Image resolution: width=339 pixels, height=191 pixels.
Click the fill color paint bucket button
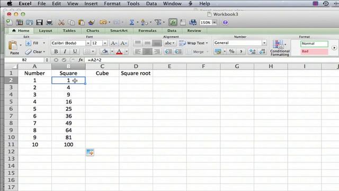(105, 51)
